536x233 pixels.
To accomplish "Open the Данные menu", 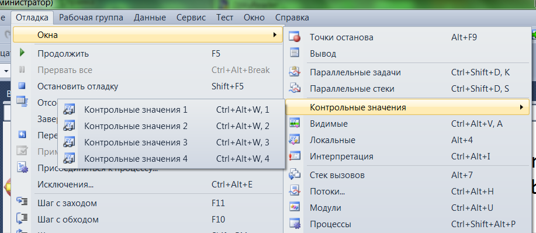I will click(x=150, y=18).
